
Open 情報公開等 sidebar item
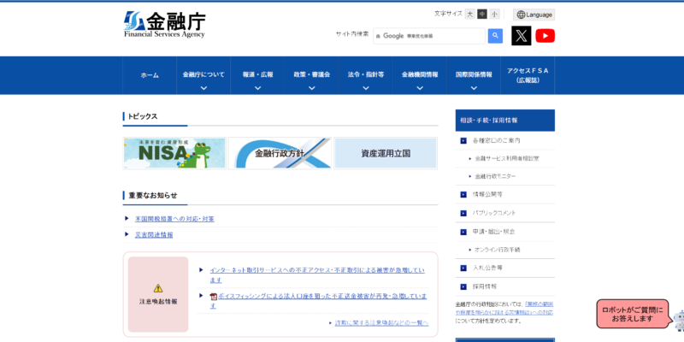click(x=487, y=195)
